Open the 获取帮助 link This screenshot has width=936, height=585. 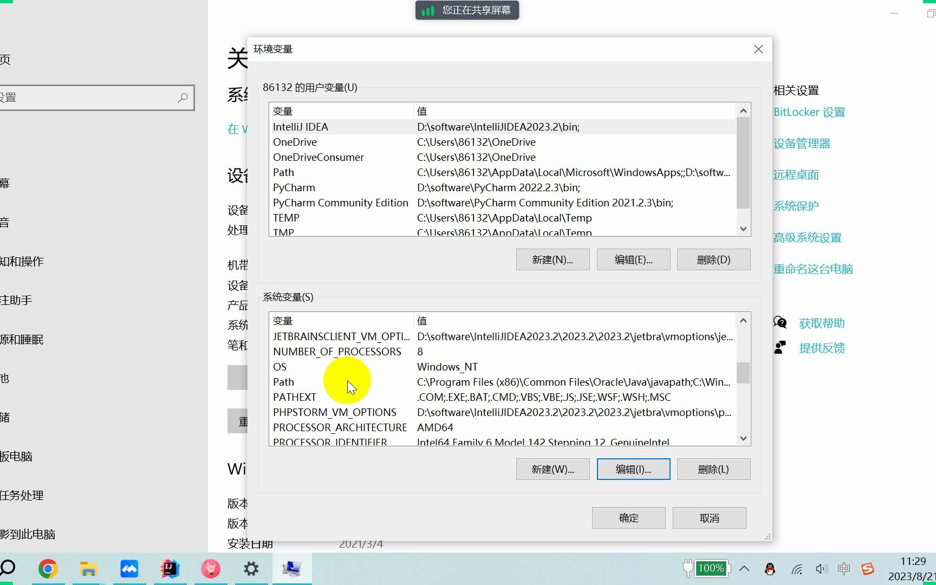coord(822,323)
